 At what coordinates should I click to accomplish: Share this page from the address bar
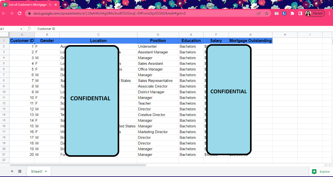click(x=259, y=13)
